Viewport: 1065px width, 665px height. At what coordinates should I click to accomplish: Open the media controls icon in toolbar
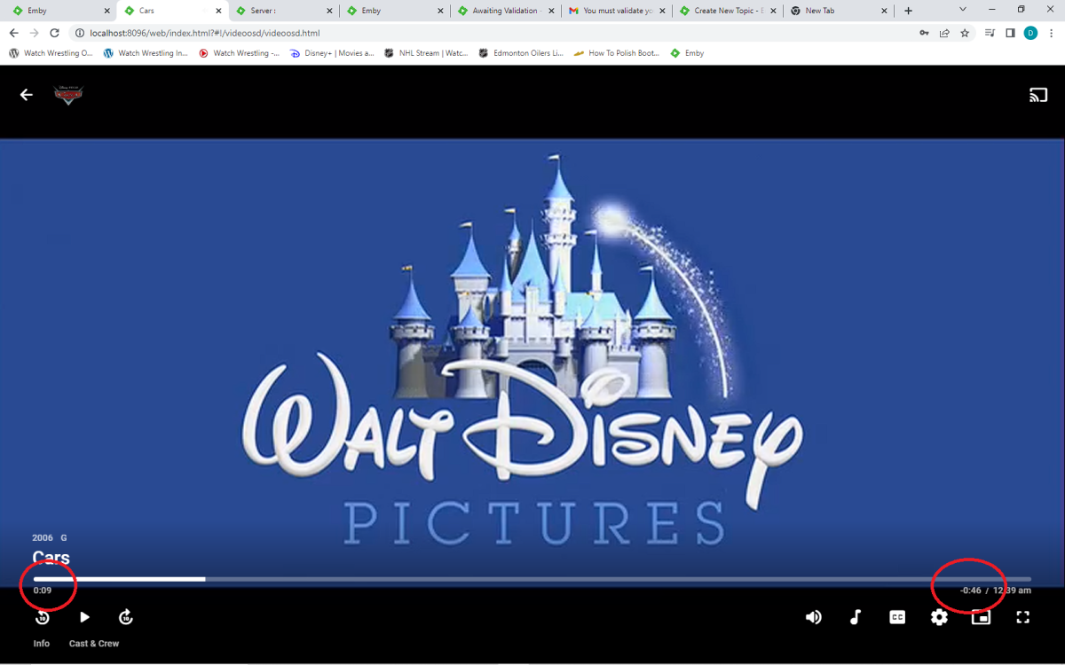pyautogui.click(x=990, y=33)
